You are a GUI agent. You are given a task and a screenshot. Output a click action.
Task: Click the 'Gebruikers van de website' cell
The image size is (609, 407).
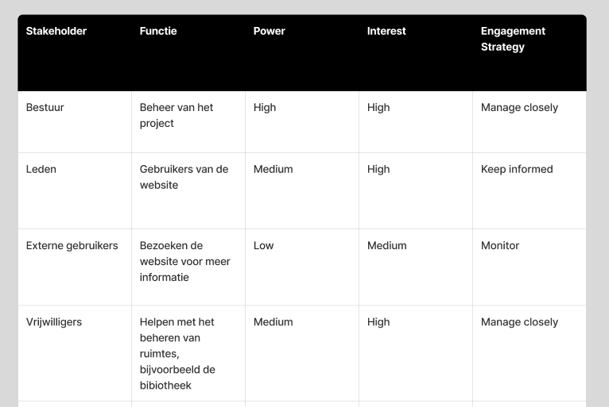point(184,177)
